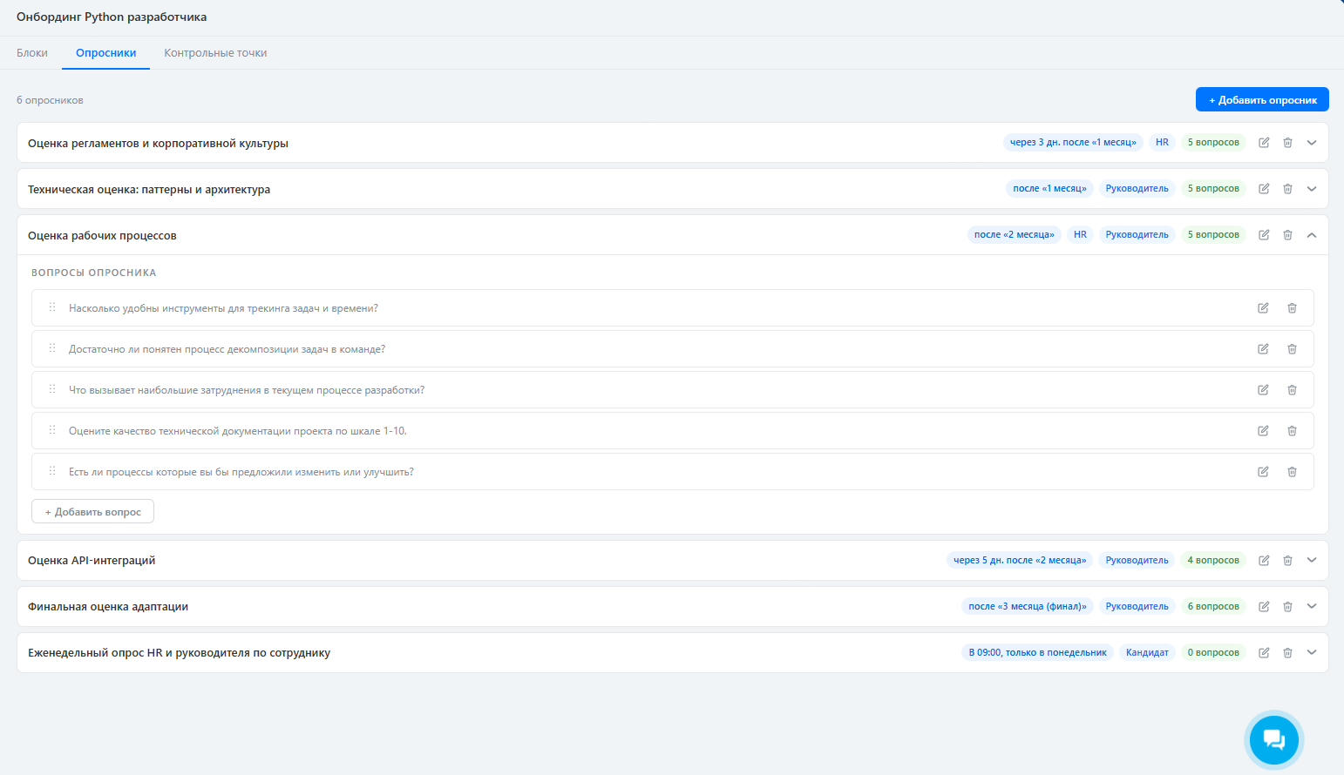Click '+ Добавить опросник' button

click(1262, 100)
